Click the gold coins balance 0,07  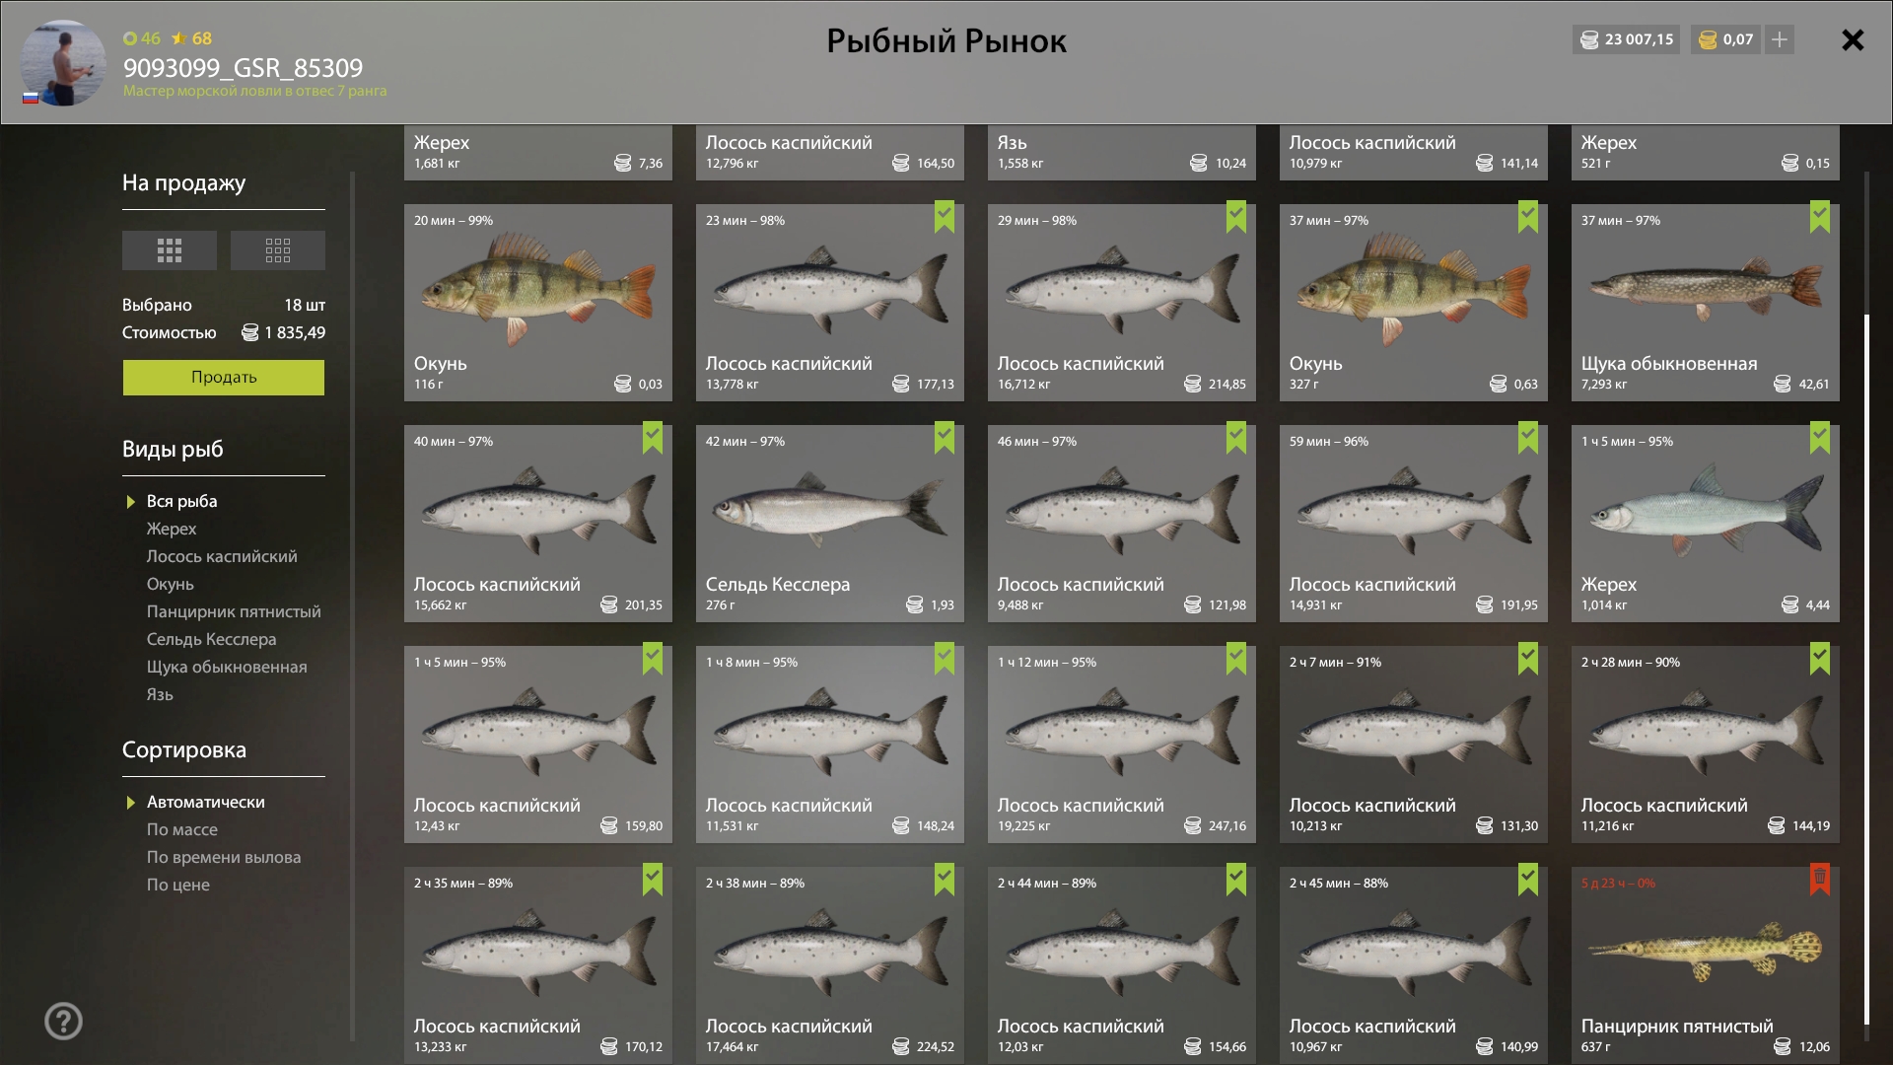click(x=1725, y=39)
